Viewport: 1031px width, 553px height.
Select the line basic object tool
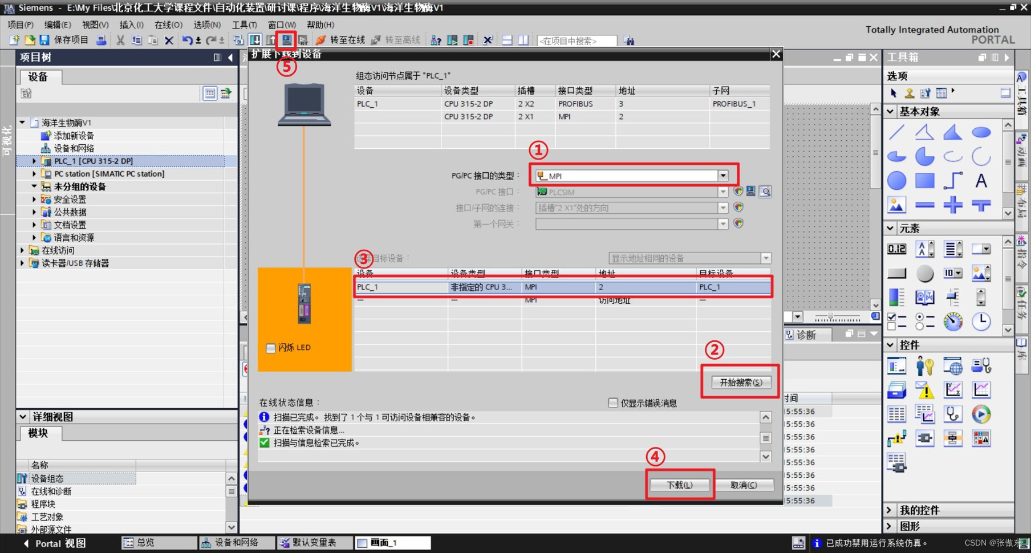coord(896,132)
